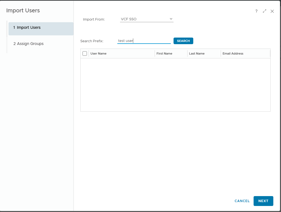Viewport: 281px width, 212px height.
Task: Click the "Import From:" label
Action: point(94,19)
